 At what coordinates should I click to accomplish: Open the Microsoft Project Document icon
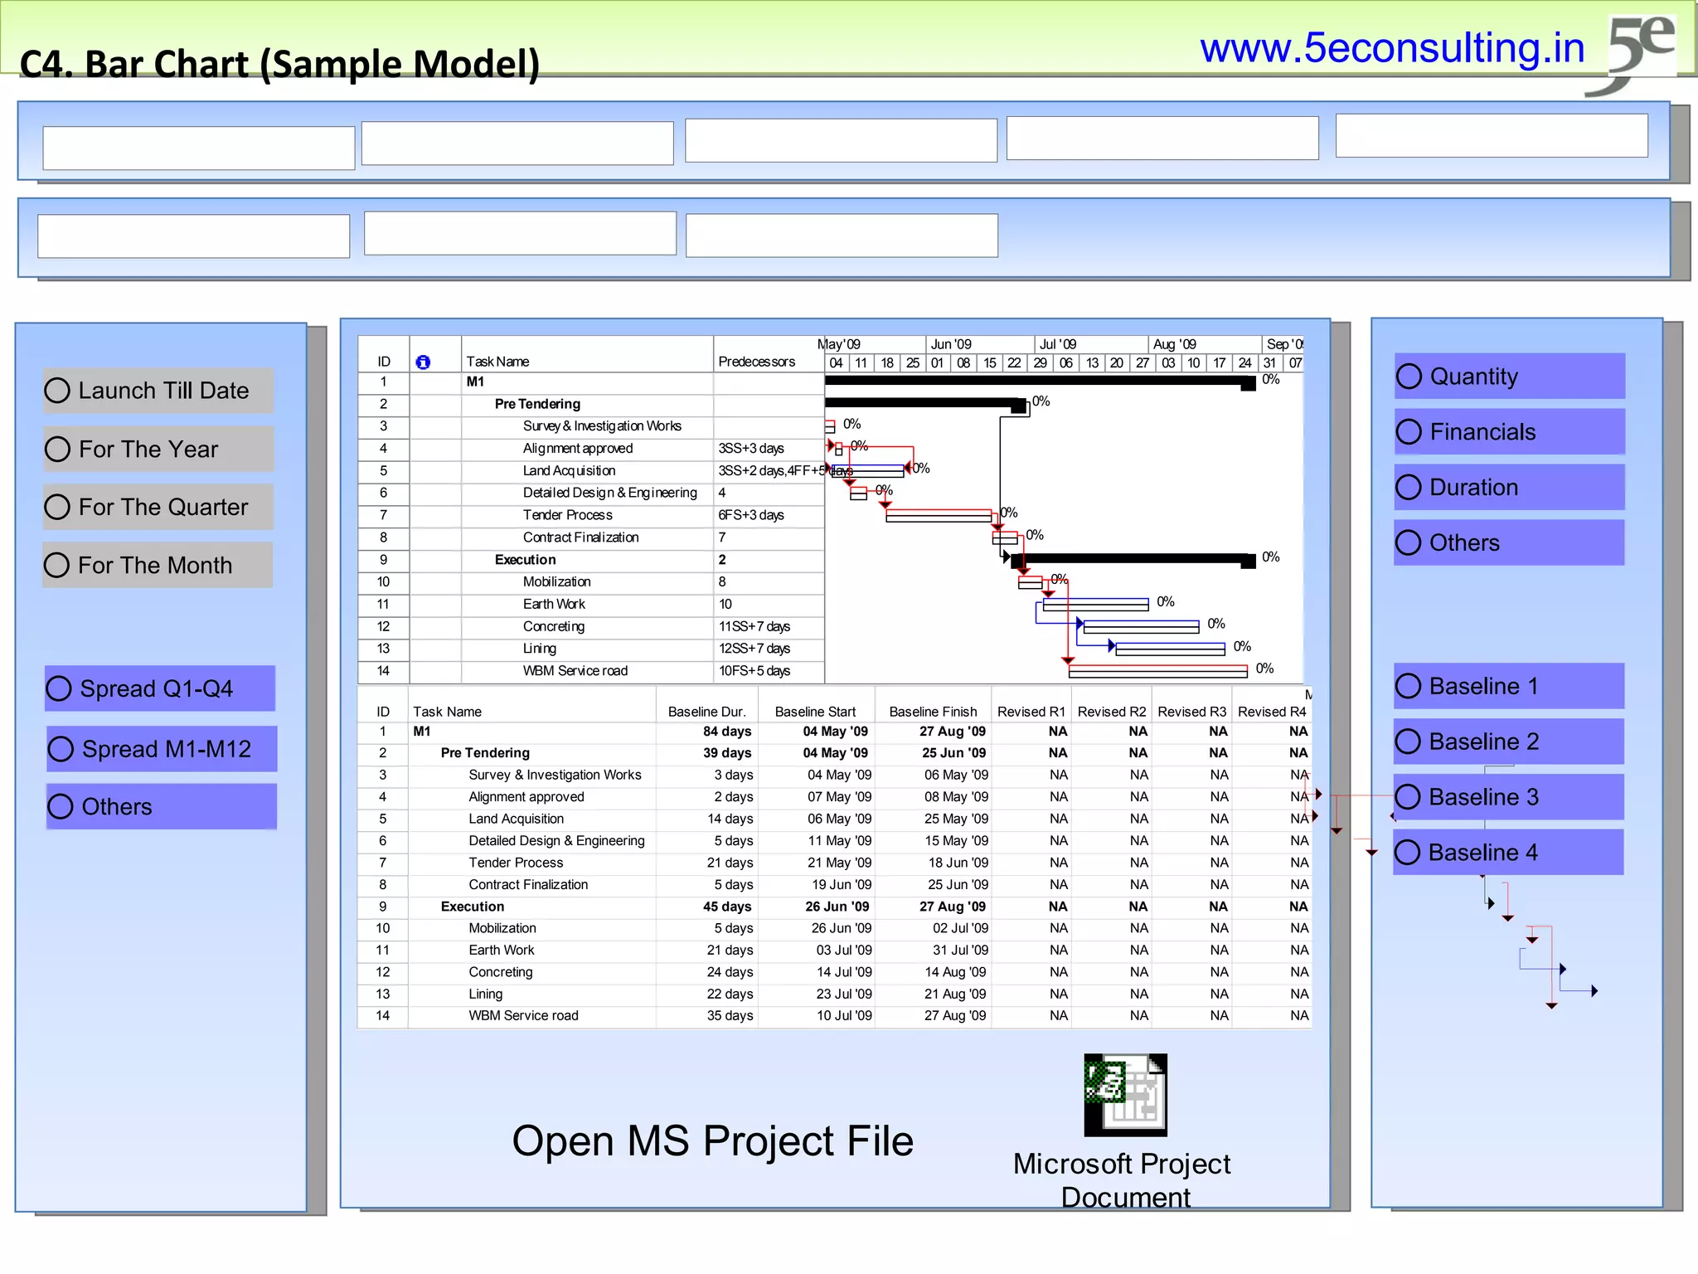[1125, 1095]
